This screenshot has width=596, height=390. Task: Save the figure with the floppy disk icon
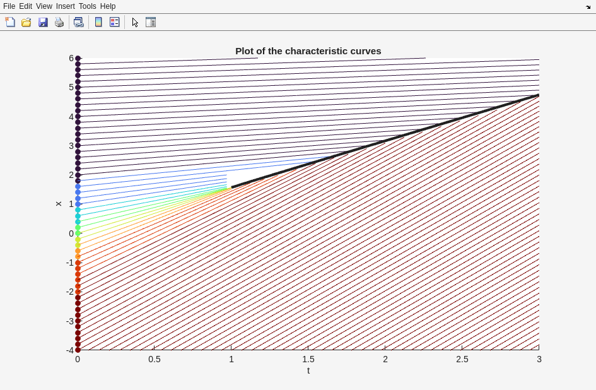[43, 22]
